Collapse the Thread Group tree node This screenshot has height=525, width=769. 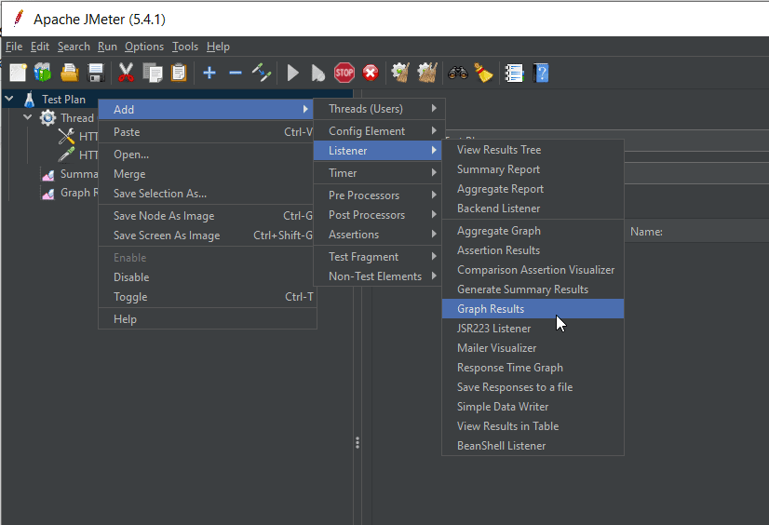tap(28, 116)
